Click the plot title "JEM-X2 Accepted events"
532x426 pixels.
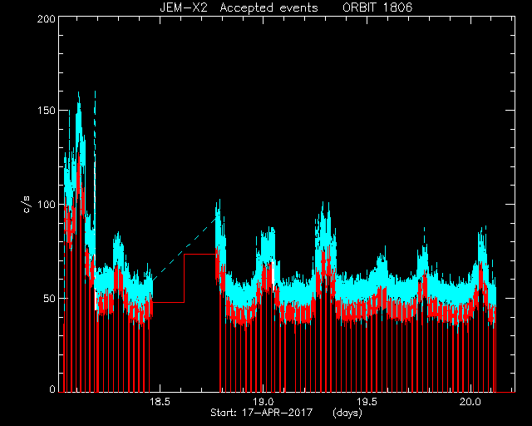(x=239, y=7)
